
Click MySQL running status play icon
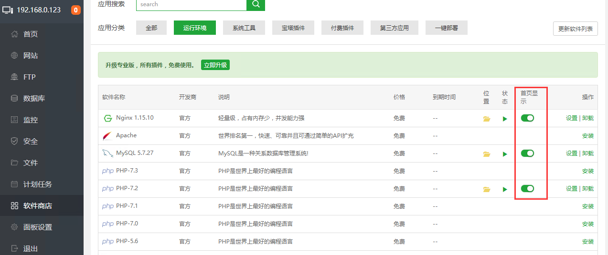(x=505, y=154)
